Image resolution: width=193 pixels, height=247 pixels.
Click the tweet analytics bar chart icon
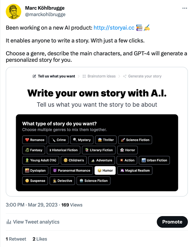click(9, 222)
